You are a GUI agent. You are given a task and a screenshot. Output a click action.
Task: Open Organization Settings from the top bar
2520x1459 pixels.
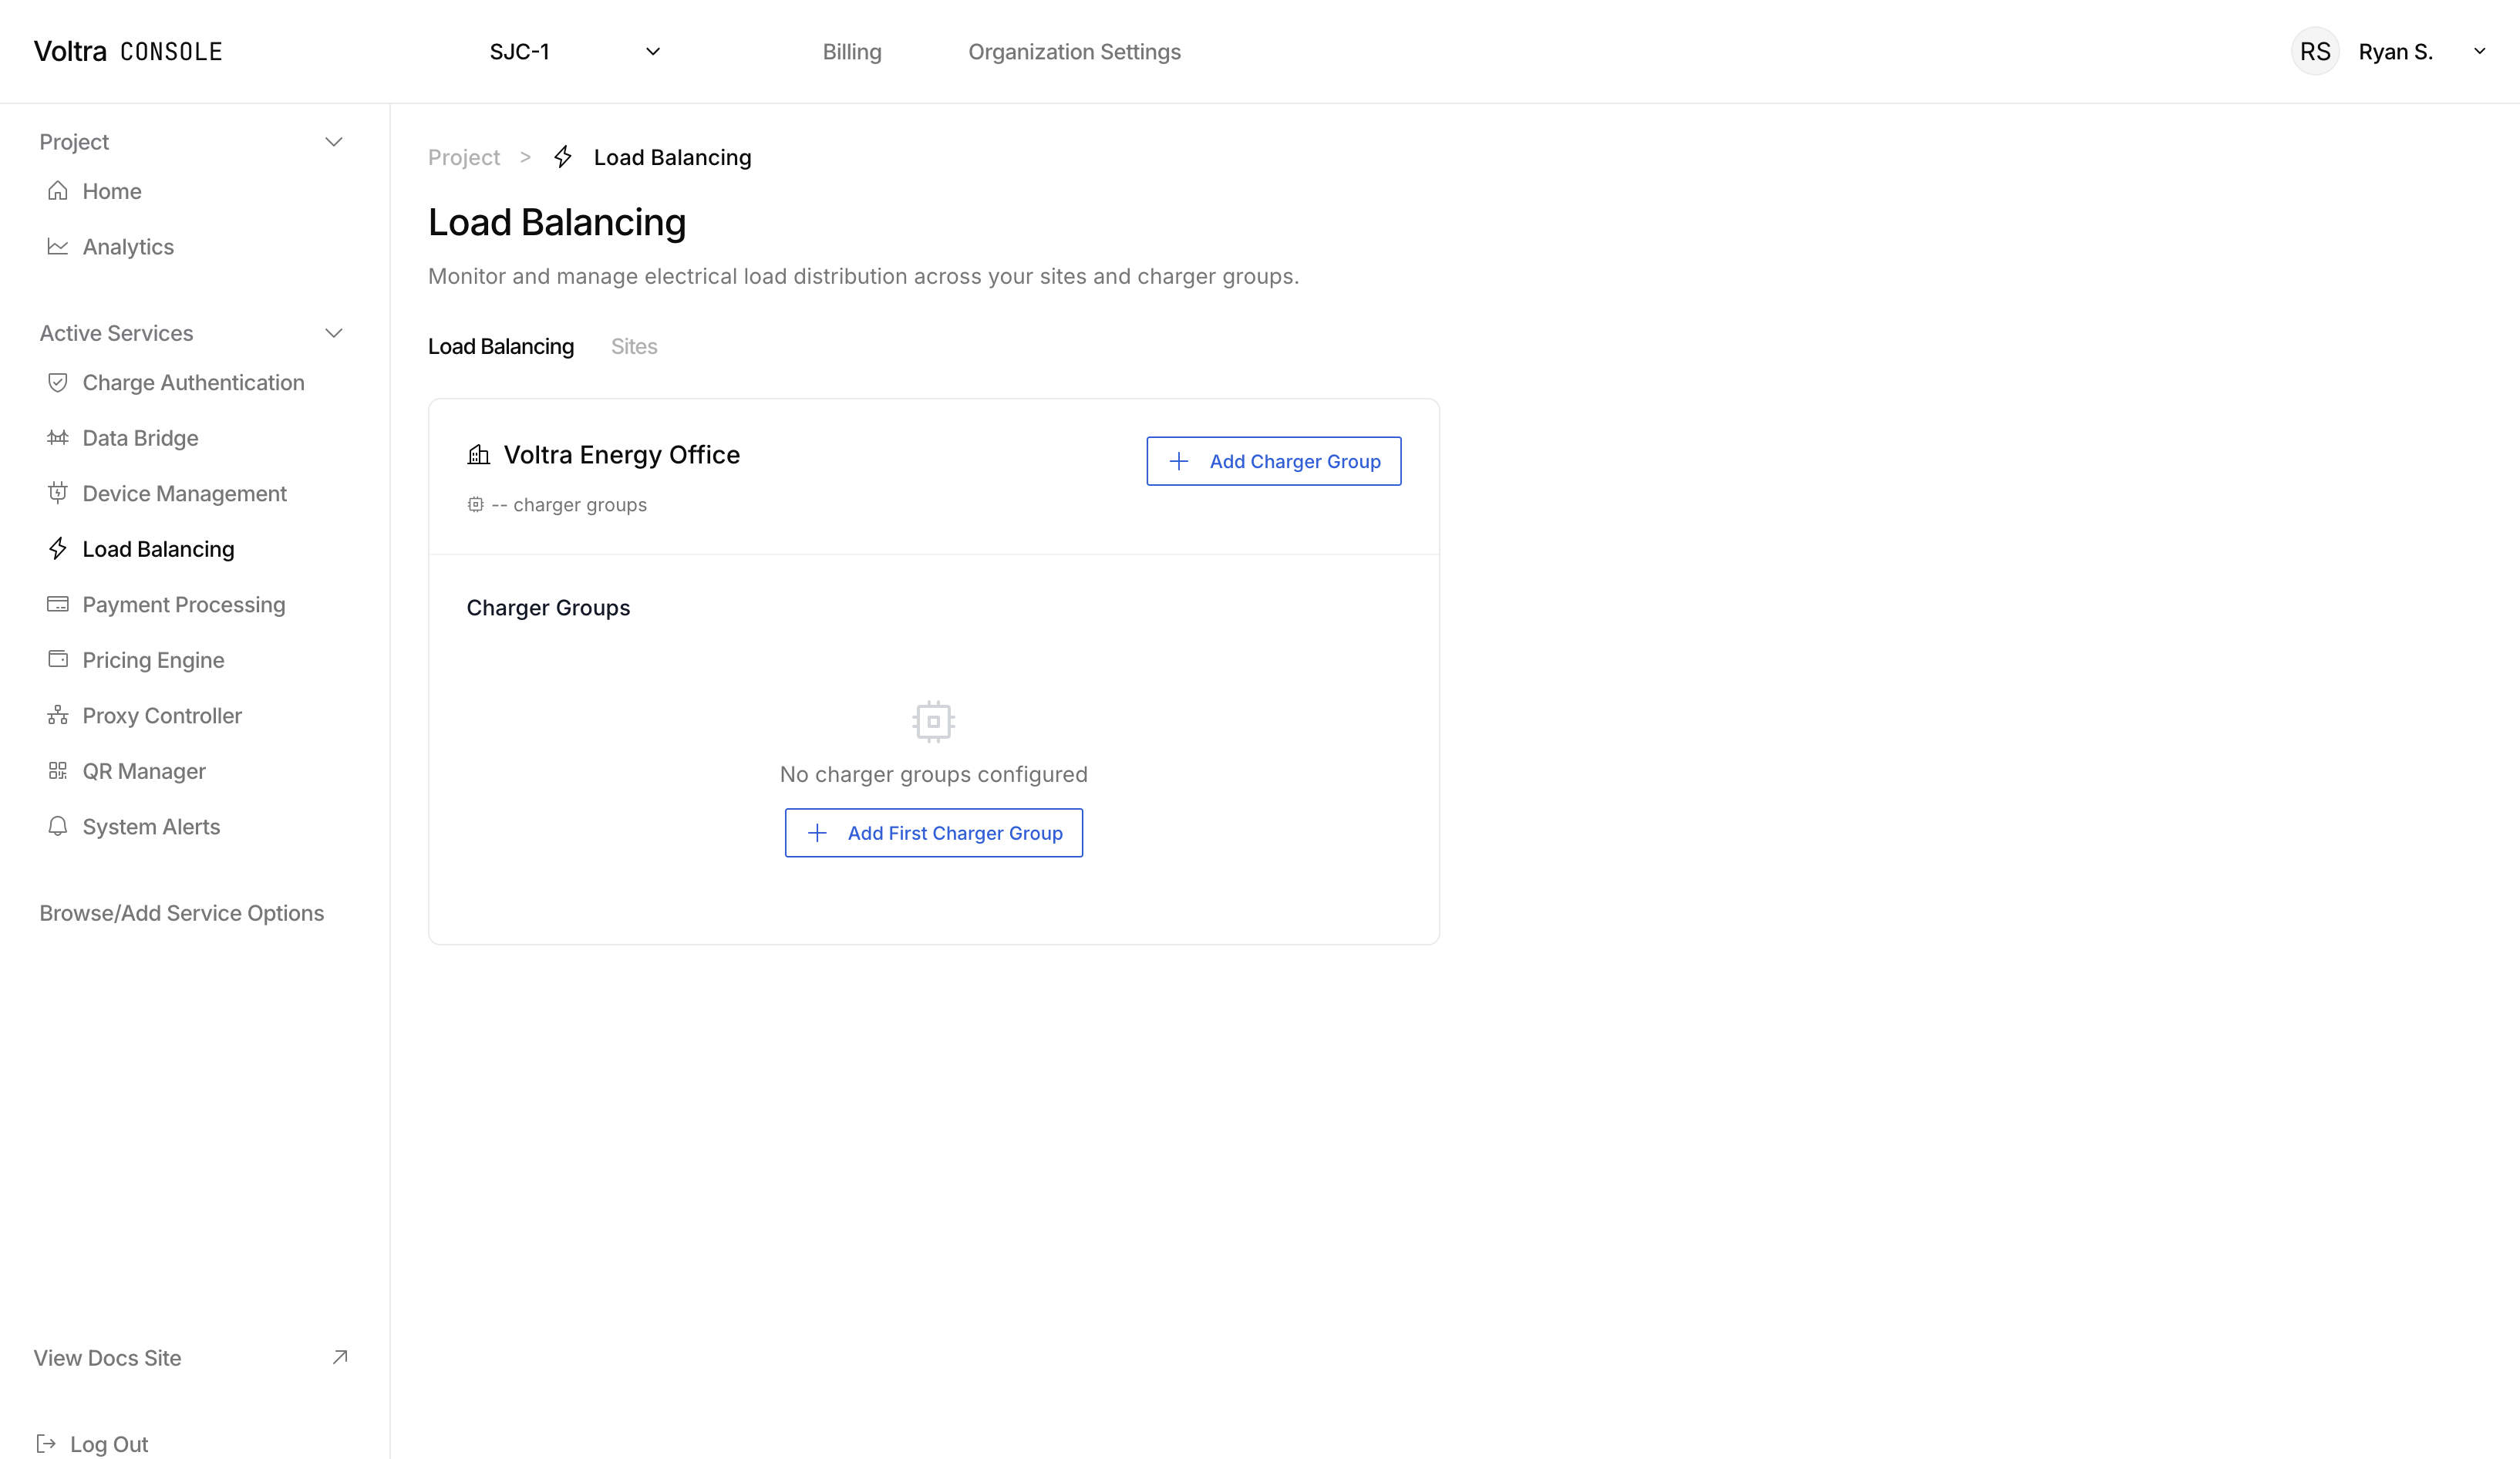(x=1074, y=51)
